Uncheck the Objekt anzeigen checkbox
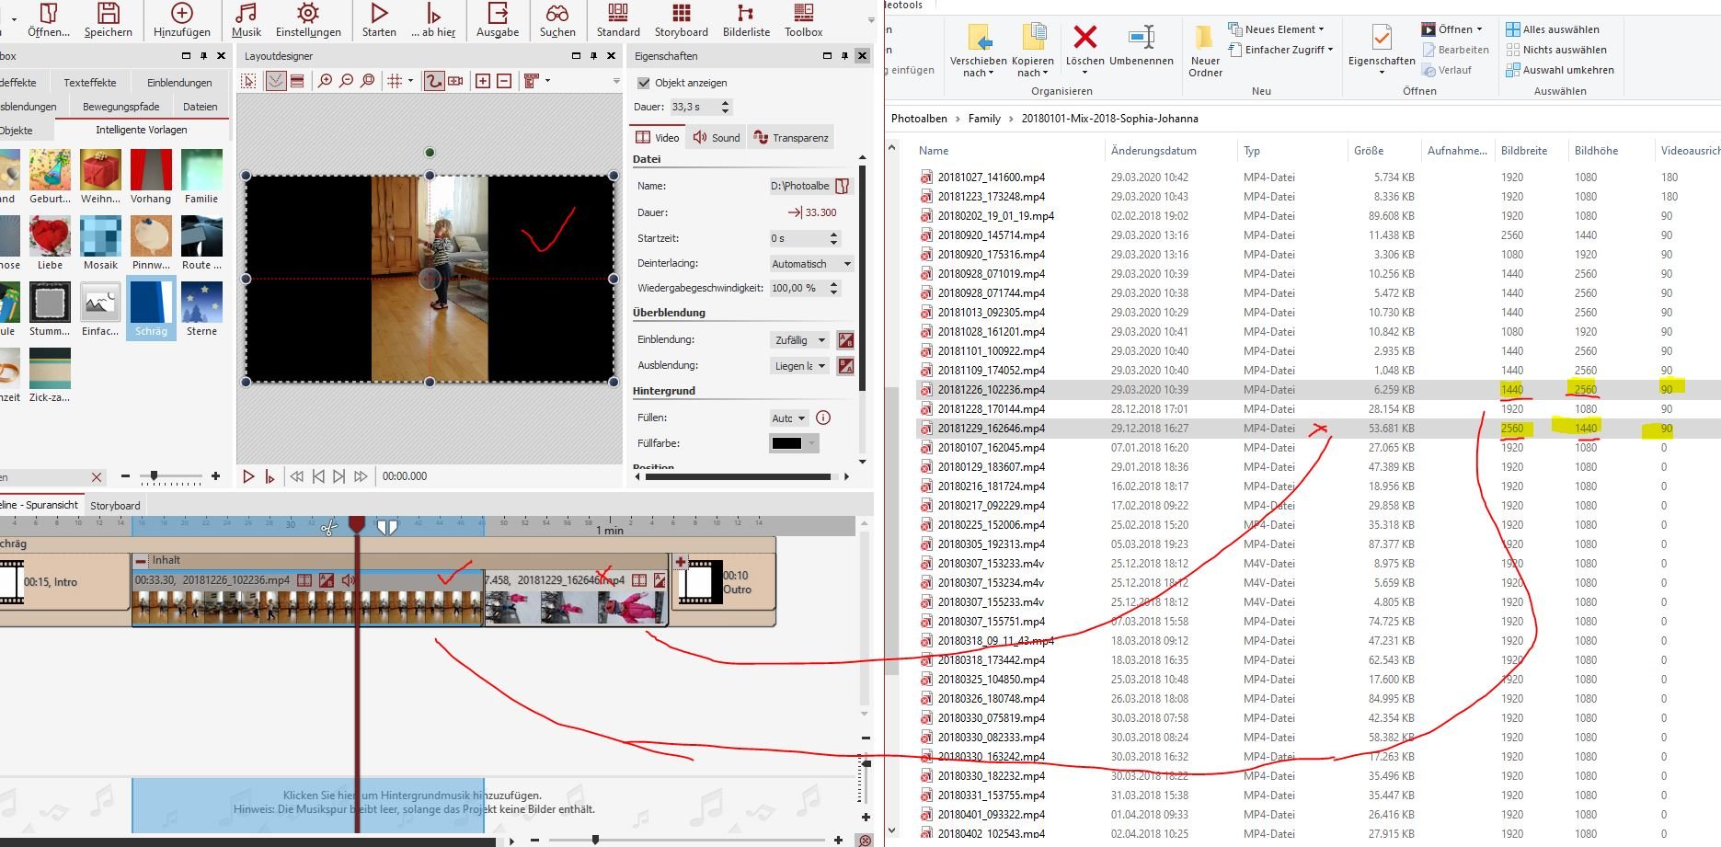The height and width of the screenshot is (847, 1721). [644, 83]
